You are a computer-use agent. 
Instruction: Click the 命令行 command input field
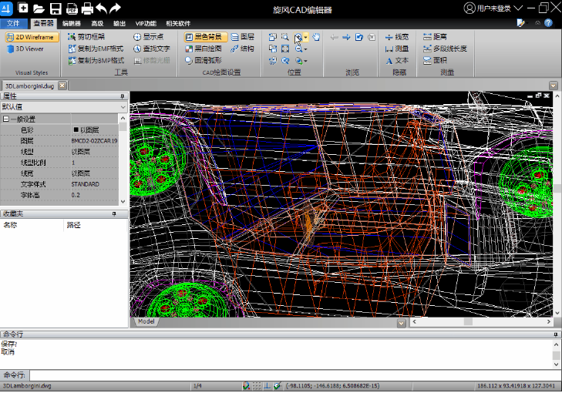pos(293,375)
